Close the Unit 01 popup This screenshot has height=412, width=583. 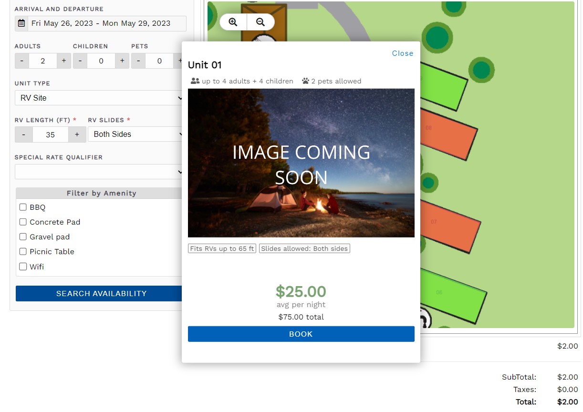point(403,53)
